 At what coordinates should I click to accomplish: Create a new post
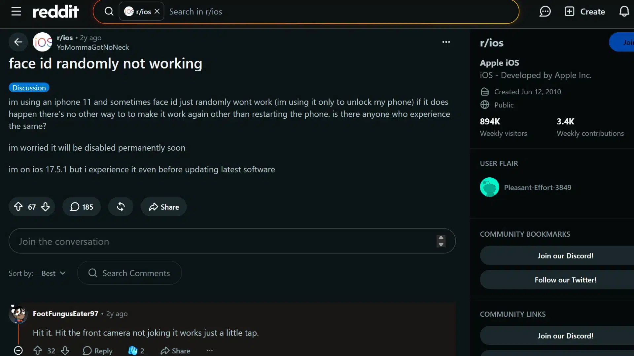pyautogui.click(x=585, y=12)
